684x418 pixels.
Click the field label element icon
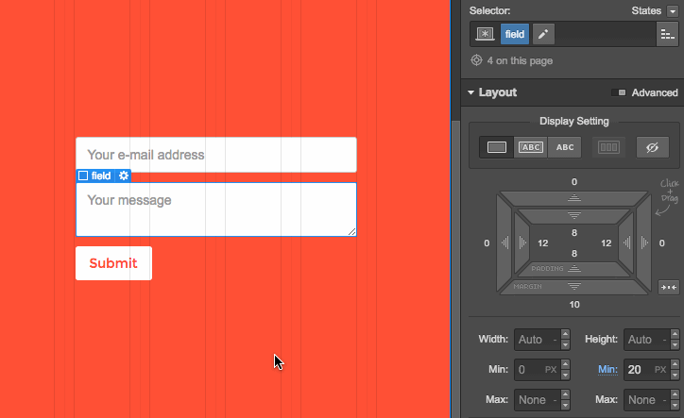coord(83,176)
